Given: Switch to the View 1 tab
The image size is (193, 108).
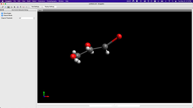Looking at the screenshot, I should point(40,10).
